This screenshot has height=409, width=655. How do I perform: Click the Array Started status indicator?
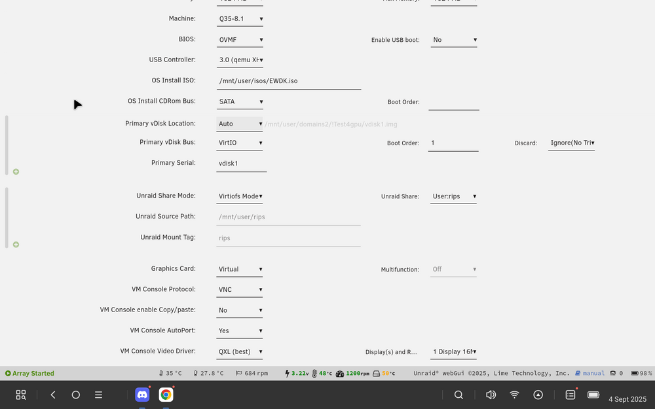click(x=29, y=374)
